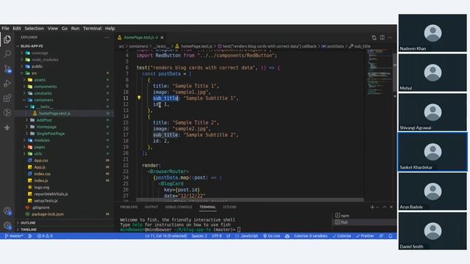Expand the SinglePostPage folder

click(x=50, y=133)
